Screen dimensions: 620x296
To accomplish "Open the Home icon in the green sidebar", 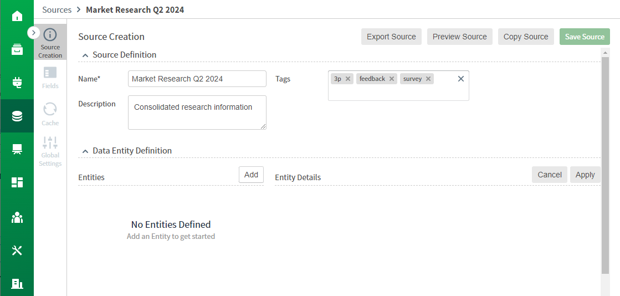I will [17, 16].
